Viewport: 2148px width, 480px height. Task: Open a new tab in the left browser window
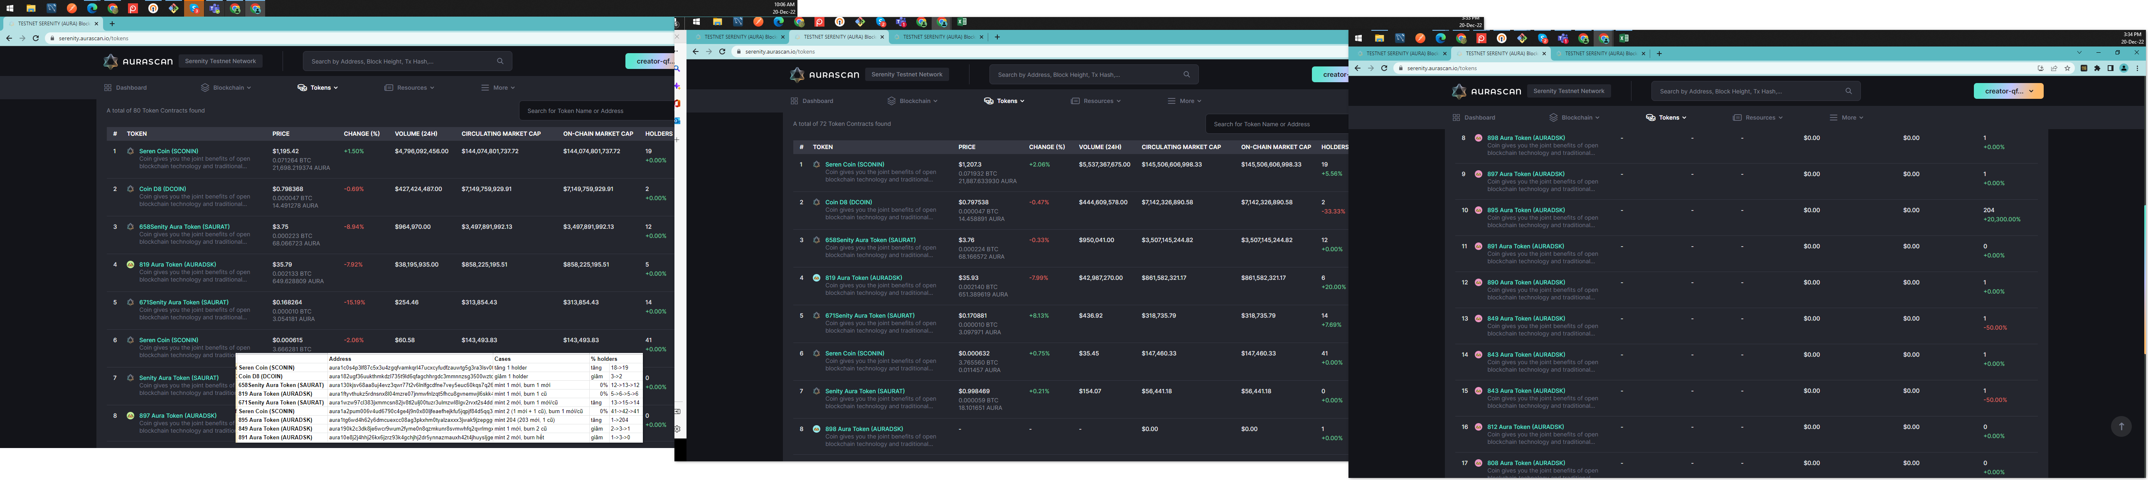tap(112, 24)
